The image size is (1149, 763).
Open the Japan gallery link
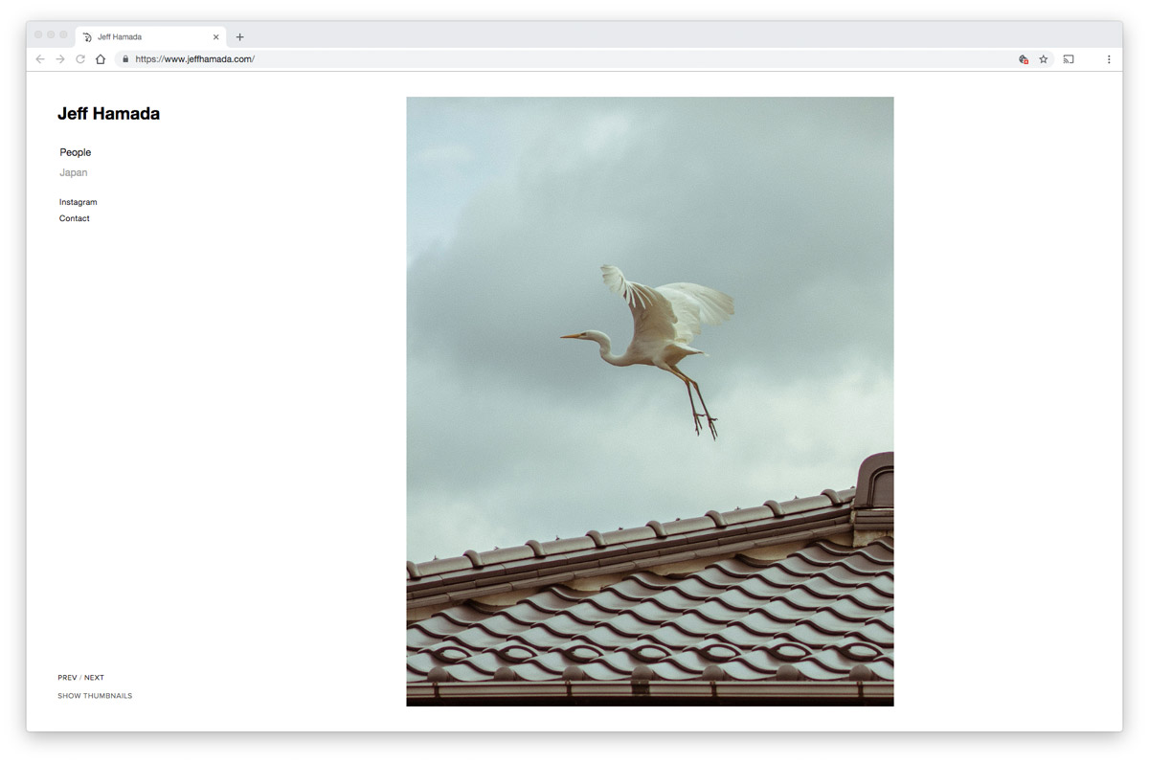click(74, 173)
